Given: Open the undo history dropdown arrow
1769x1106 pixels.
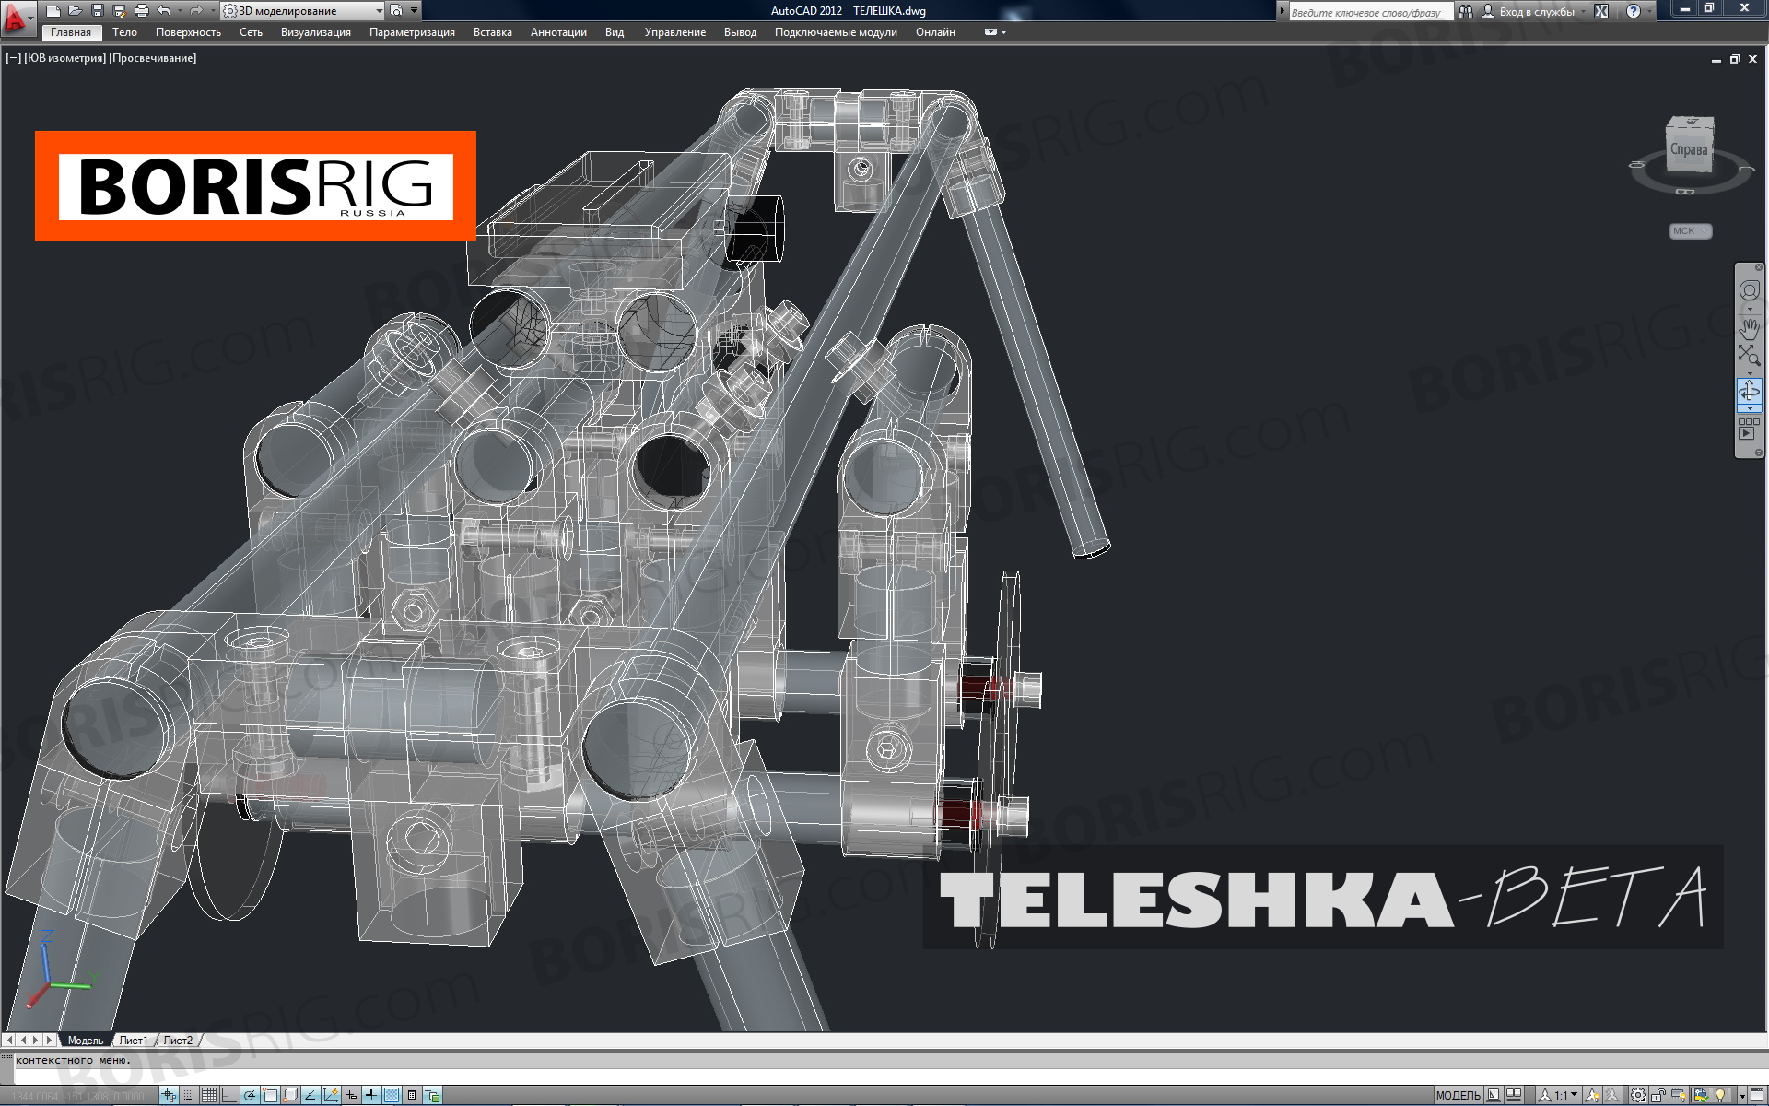Looking at the screenshot, I should [179, 11].
